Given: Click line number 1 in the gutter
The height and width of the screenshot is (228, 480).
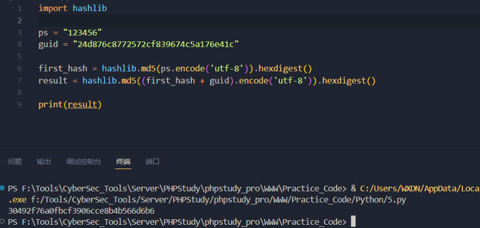Looking at the screenshot, I should coord(20,9).
